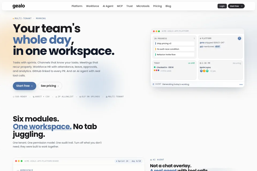Click the ACME.GEALO.APP/PLATFORM/BOARD address text

click(x=41, y=161)
